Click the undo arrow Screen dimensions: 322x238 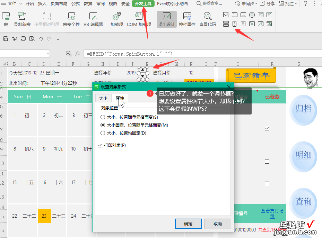[41, 38]
